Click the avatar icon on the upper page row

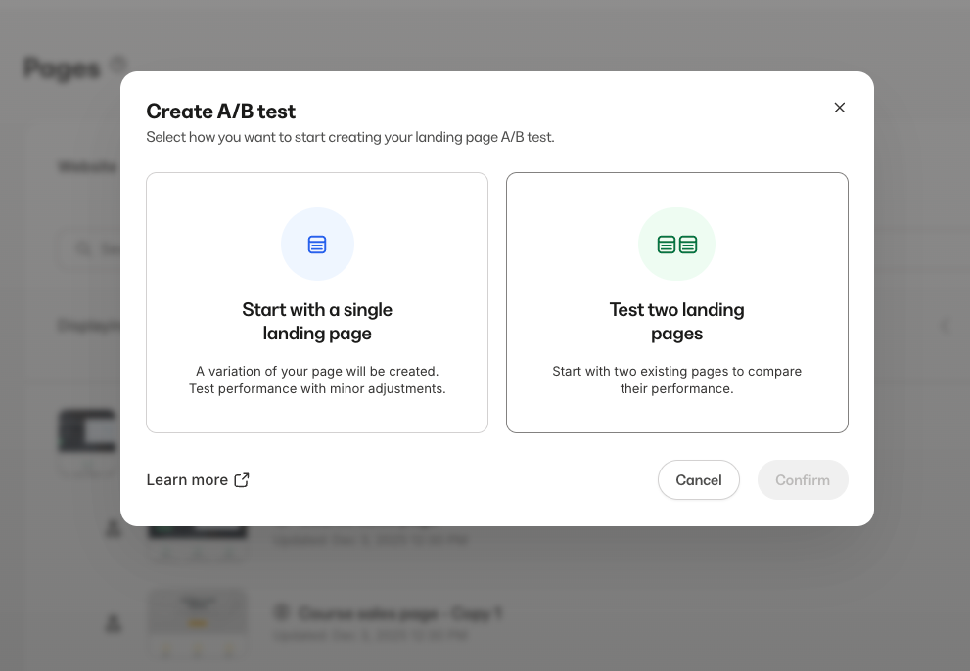(113, 528)
